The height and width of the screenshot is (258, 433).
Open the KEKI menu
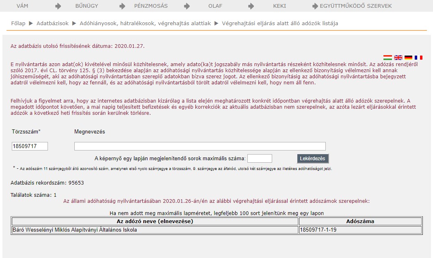pyautogui.click(x=279, y=6)
